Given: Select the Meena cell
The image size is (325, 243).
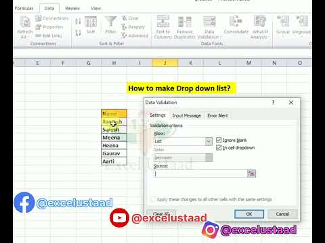Looking at the screenshot, I should tap(114, 138).
